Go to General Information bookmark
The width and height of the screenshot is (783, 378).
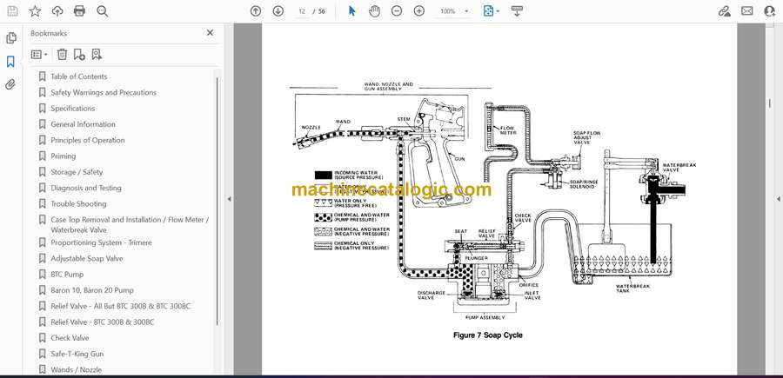click(83, 124)
